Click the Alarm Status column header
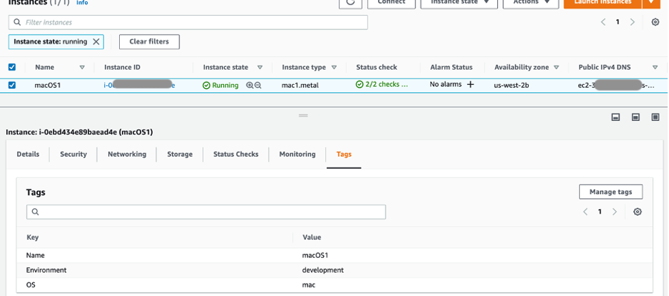This screenshot has width=669, height=296. (451, 67)
